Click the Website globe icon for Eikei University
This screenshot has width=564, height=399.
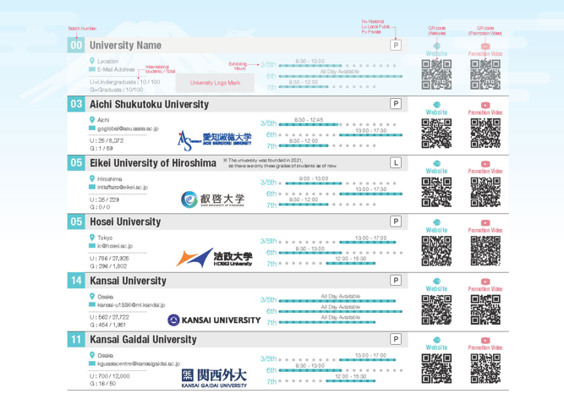coord(436,163)
